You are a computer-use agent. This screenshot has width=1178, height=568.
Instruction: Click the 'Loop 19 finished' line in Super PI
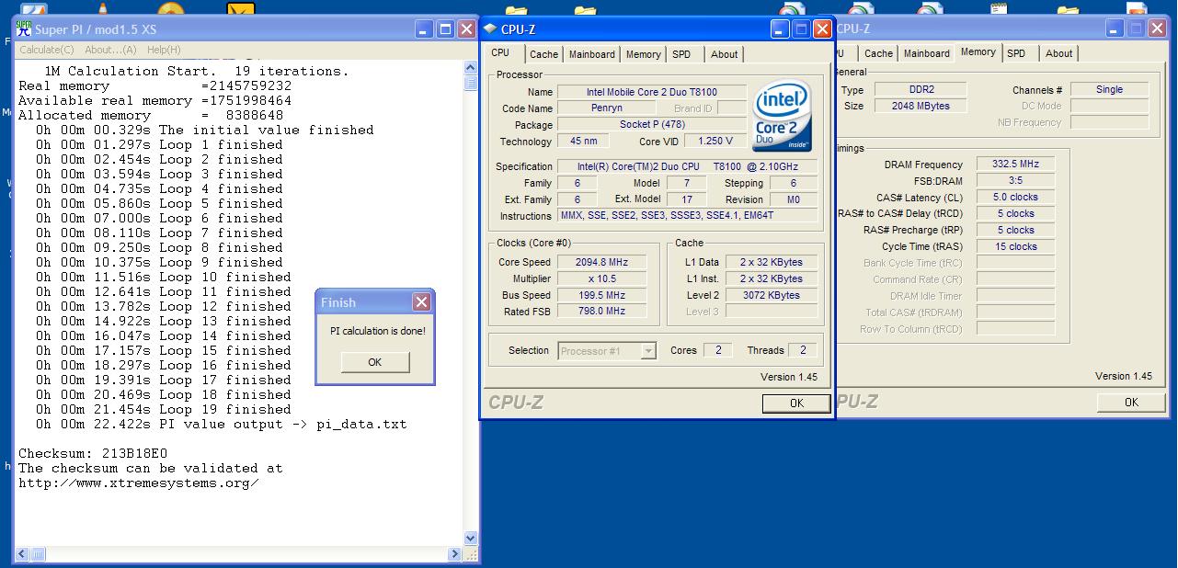coord(164,409)
